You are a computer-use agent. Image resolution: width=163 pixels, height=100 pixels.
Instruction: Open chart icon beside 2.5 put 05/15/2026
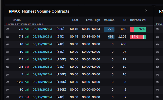51,67
